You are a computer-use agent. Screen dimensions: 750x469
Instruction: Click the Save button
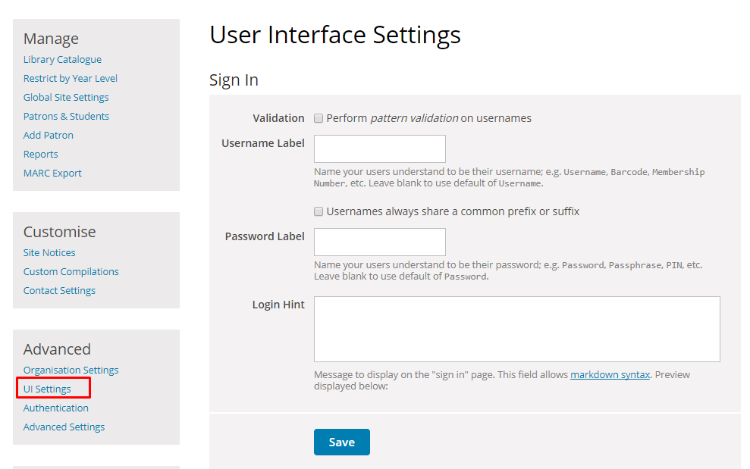point(341,442)
